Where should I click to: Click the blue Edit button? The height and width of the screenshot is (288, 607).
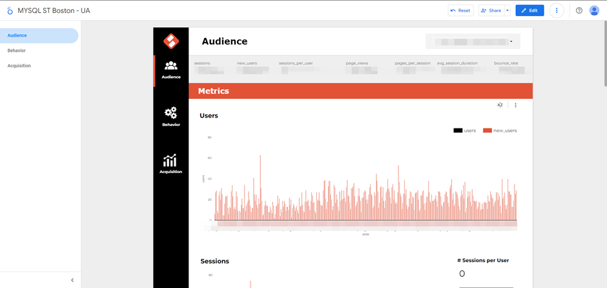[x=530, y=10]
